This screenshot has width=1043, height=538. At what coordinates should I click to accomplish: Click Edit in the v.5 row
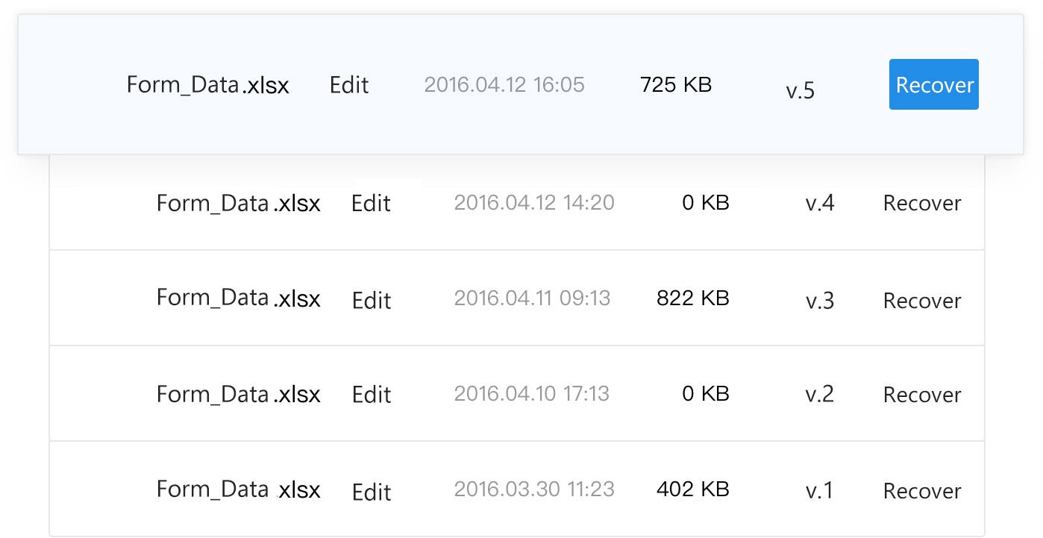pos(349,85)
